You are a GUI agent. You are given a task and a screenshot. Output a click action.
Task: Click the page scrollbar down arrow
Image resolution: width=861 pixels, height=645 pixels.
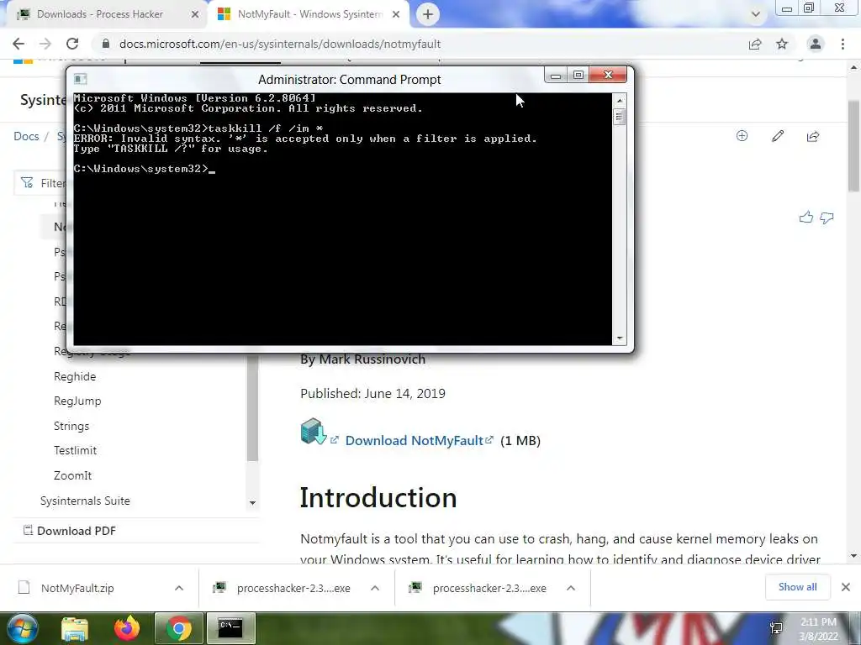click(x=853, y=556)
